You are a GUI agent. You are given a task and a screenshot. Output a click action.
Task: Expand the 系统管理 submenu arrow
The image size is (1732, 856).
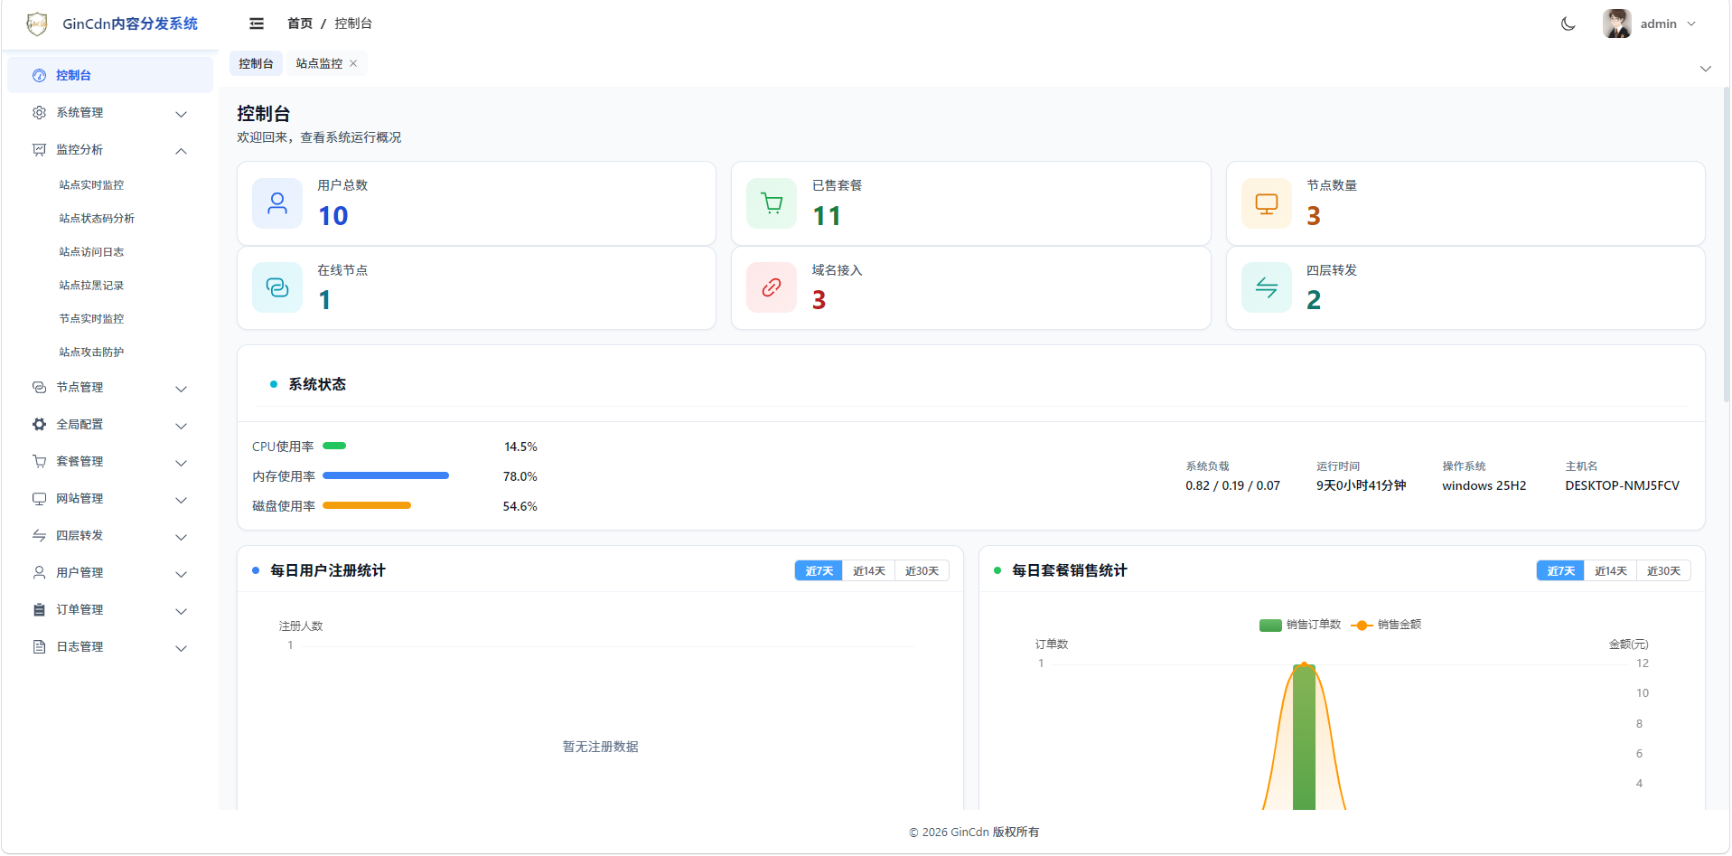(181, 114)
